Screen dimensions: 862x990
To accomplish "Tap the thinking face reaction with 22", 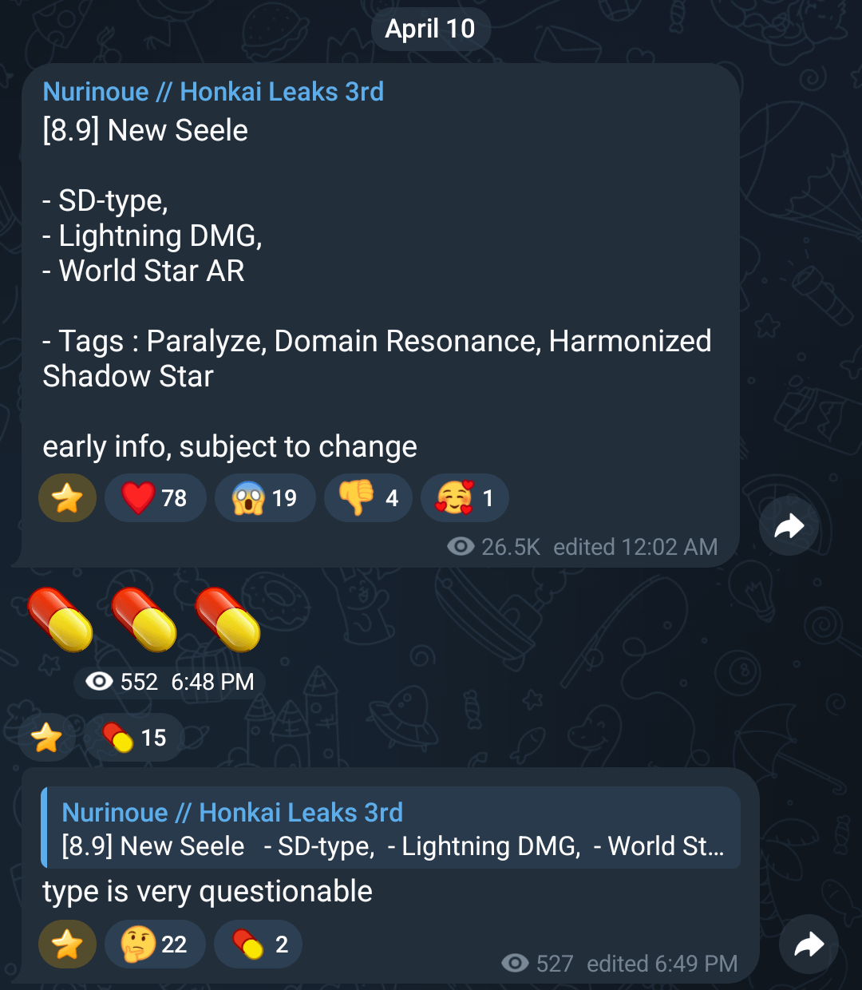I will pos(155,944).
